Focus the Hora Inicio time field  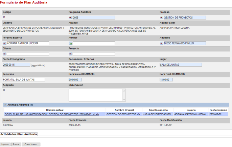(75, 80)
